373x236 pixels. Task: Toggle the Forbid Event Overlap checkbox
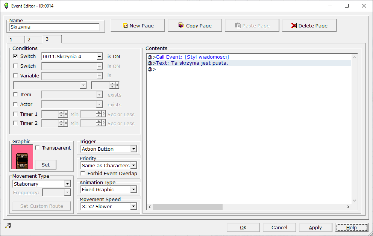[83, 174]
